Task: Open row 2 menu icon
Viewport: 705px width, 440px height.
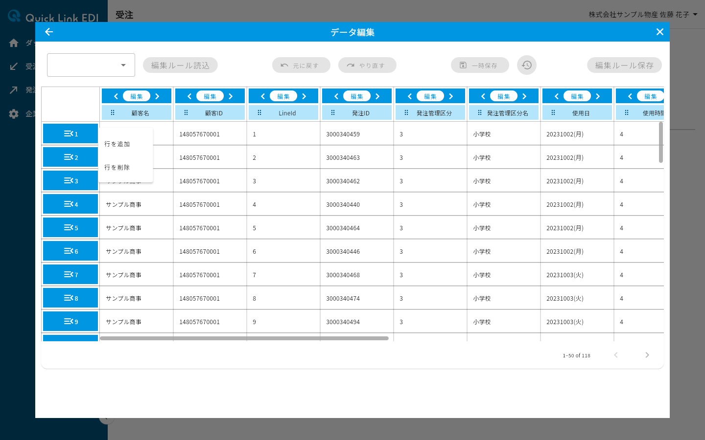Action: coord(69,157)
